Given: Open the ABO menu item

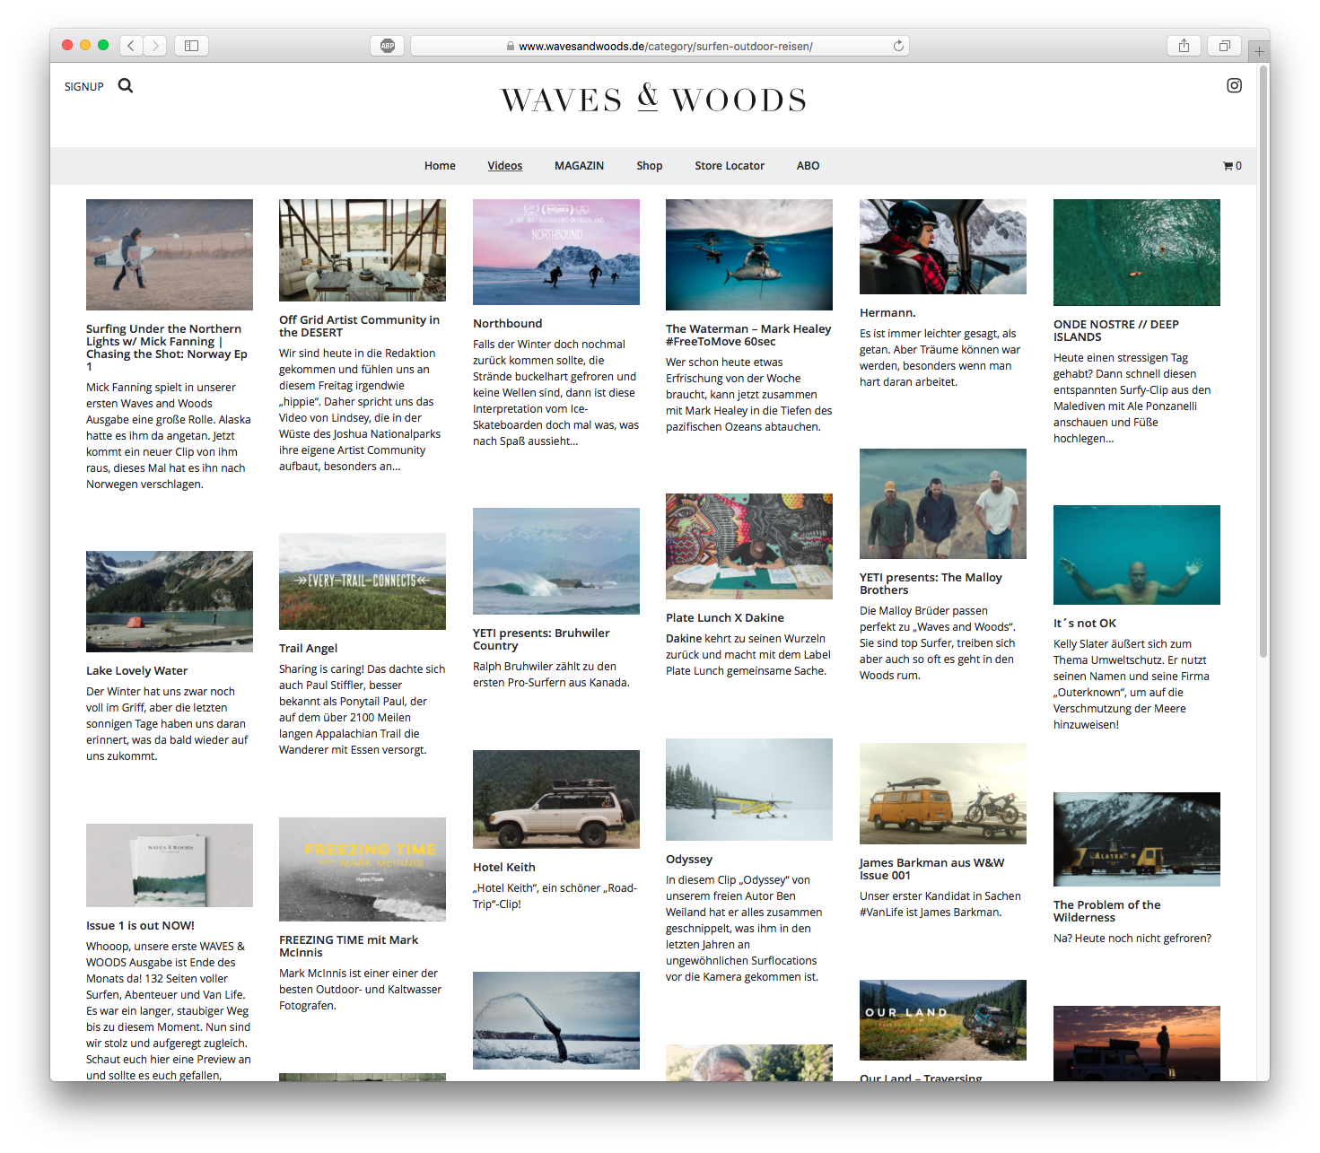Looking at the screenshot, I should pos(808,166).
